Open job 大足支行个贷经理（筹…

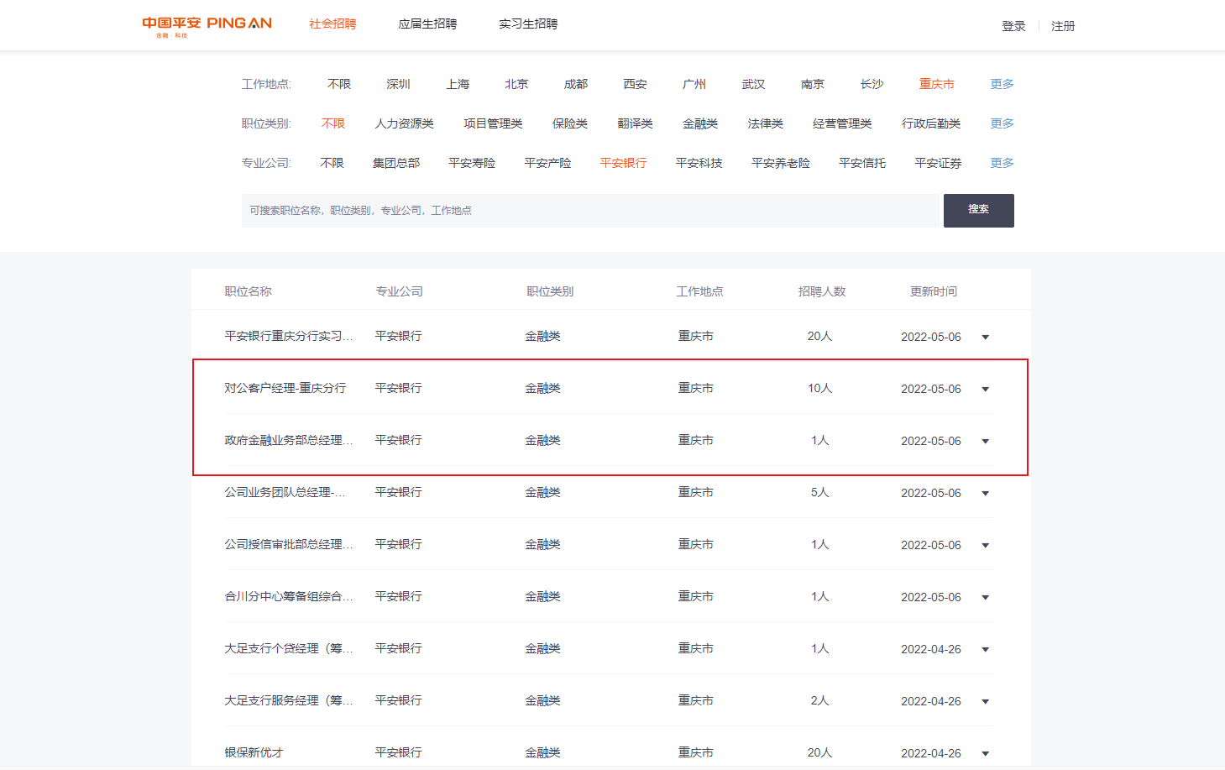pyautogui.click(x=289, y=648)
